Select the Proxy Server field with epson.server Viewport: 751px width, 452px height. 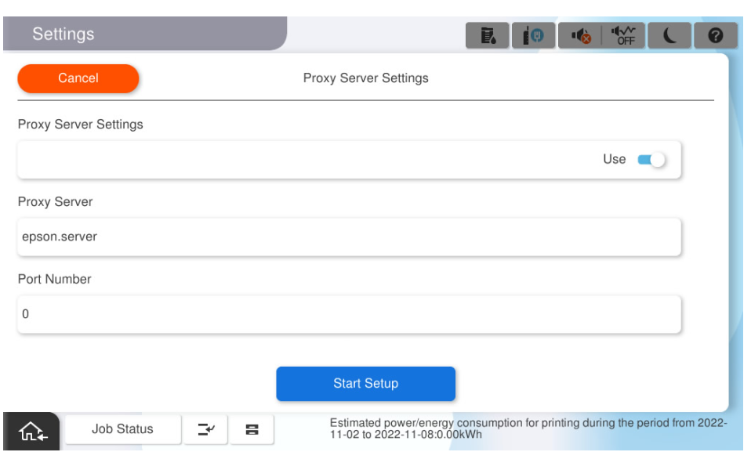[x=349, y=237]
